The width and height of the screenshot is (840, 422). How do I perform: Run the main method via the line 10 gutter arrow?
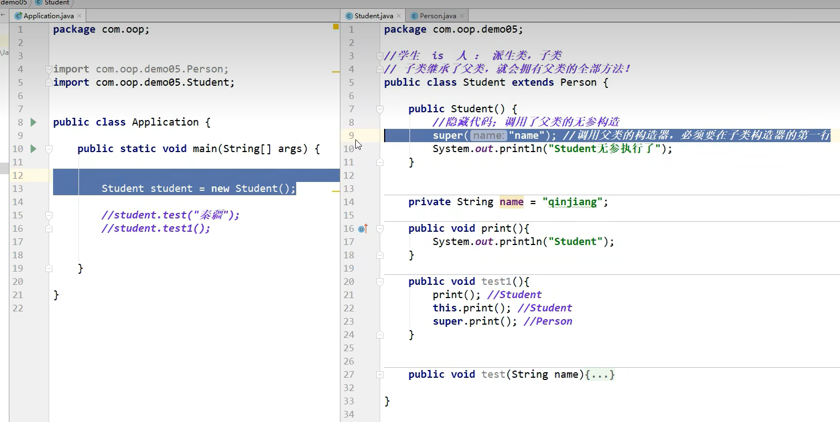point(33,149)
